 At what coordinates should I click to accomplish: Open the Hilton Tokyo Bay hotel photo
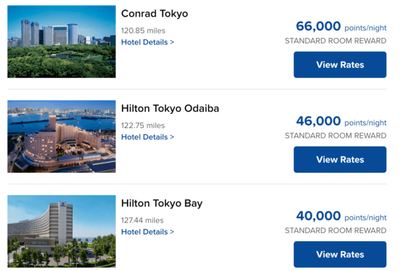pos(61,232)
